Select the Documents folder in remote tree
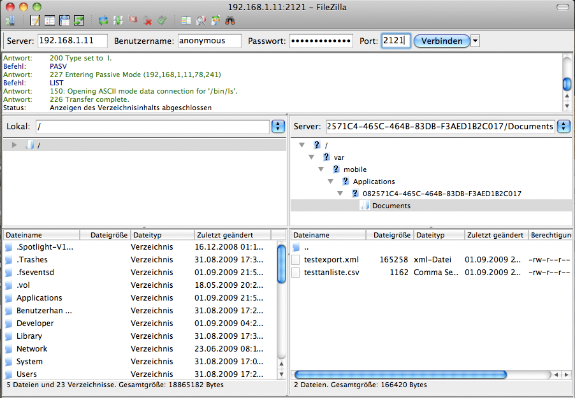 point(391,206)
